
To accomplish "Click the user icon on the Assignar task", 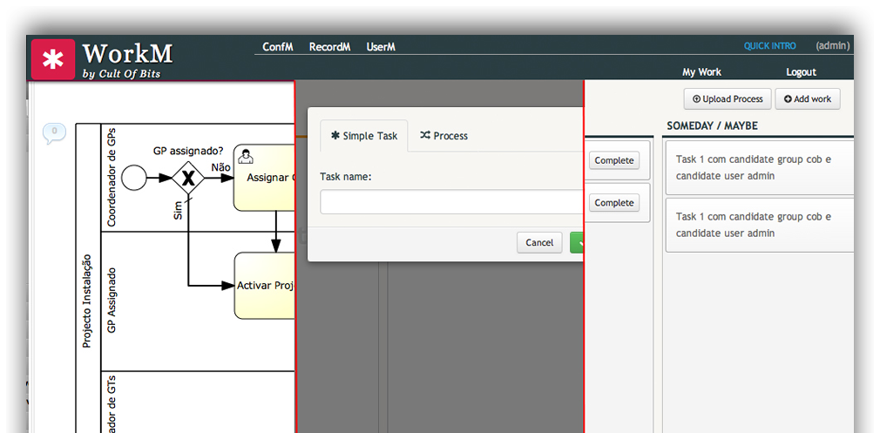I will [x=247, y=157].
